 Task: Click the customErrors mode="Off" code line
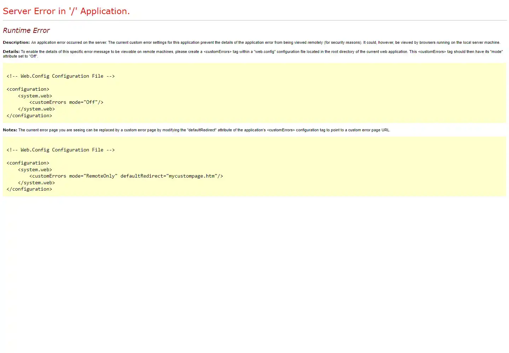point(66,102)
